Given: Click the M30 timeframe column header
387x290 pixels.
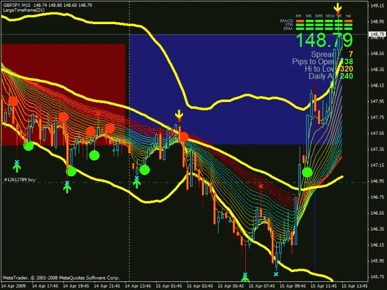Looking at the screenshot, I should pos(330,16).
